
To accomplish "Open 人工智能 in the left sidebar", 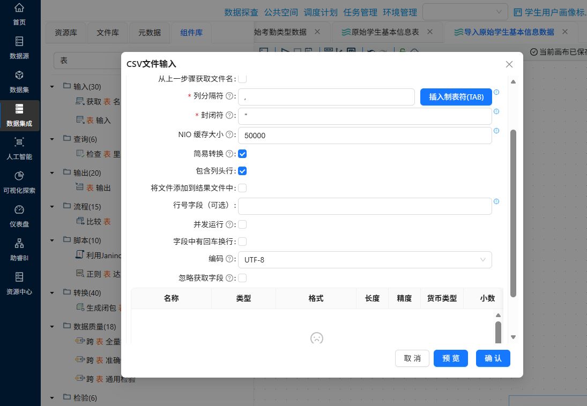I will 19,148.
